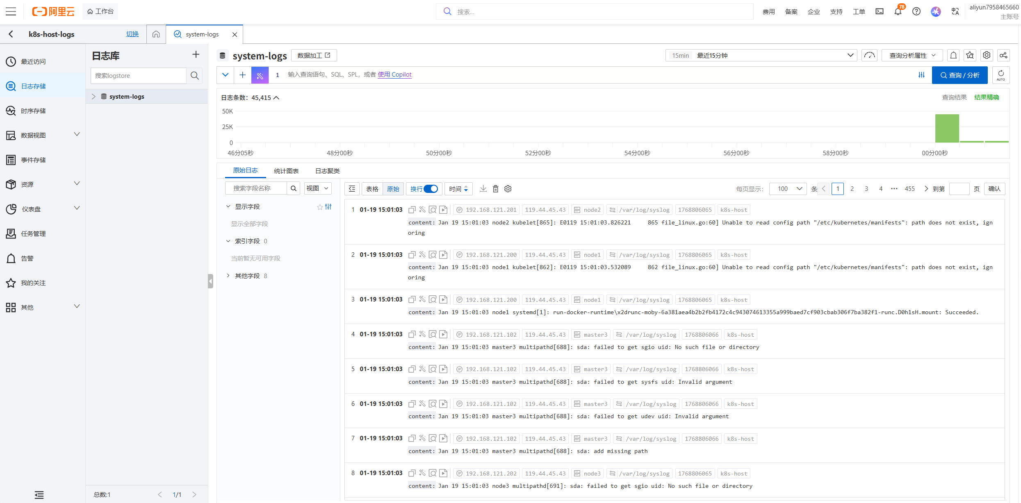This screenshot has height=503, width=1021.
Task: Select the 原始 raw view mode
Action: click(393, 189)
